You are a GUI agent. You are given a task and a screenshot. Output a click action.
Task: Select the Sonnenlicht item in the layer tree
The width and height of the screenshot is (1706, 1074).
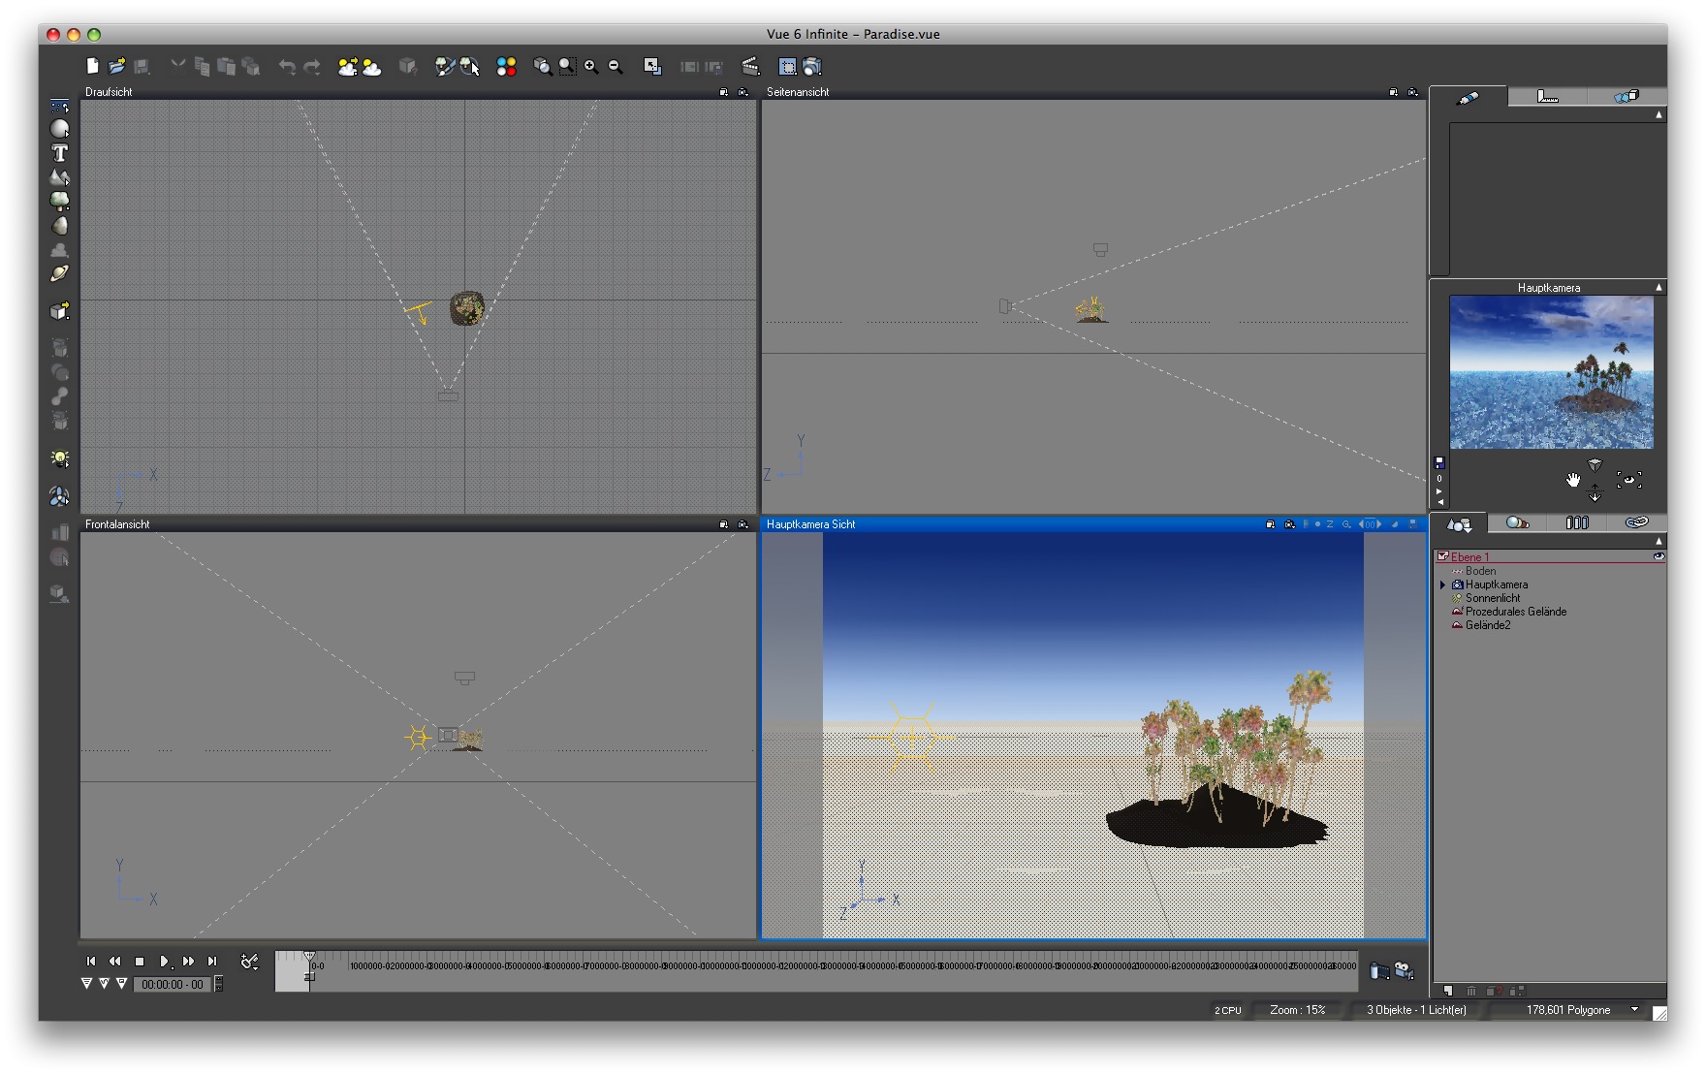coord(1493,598)
